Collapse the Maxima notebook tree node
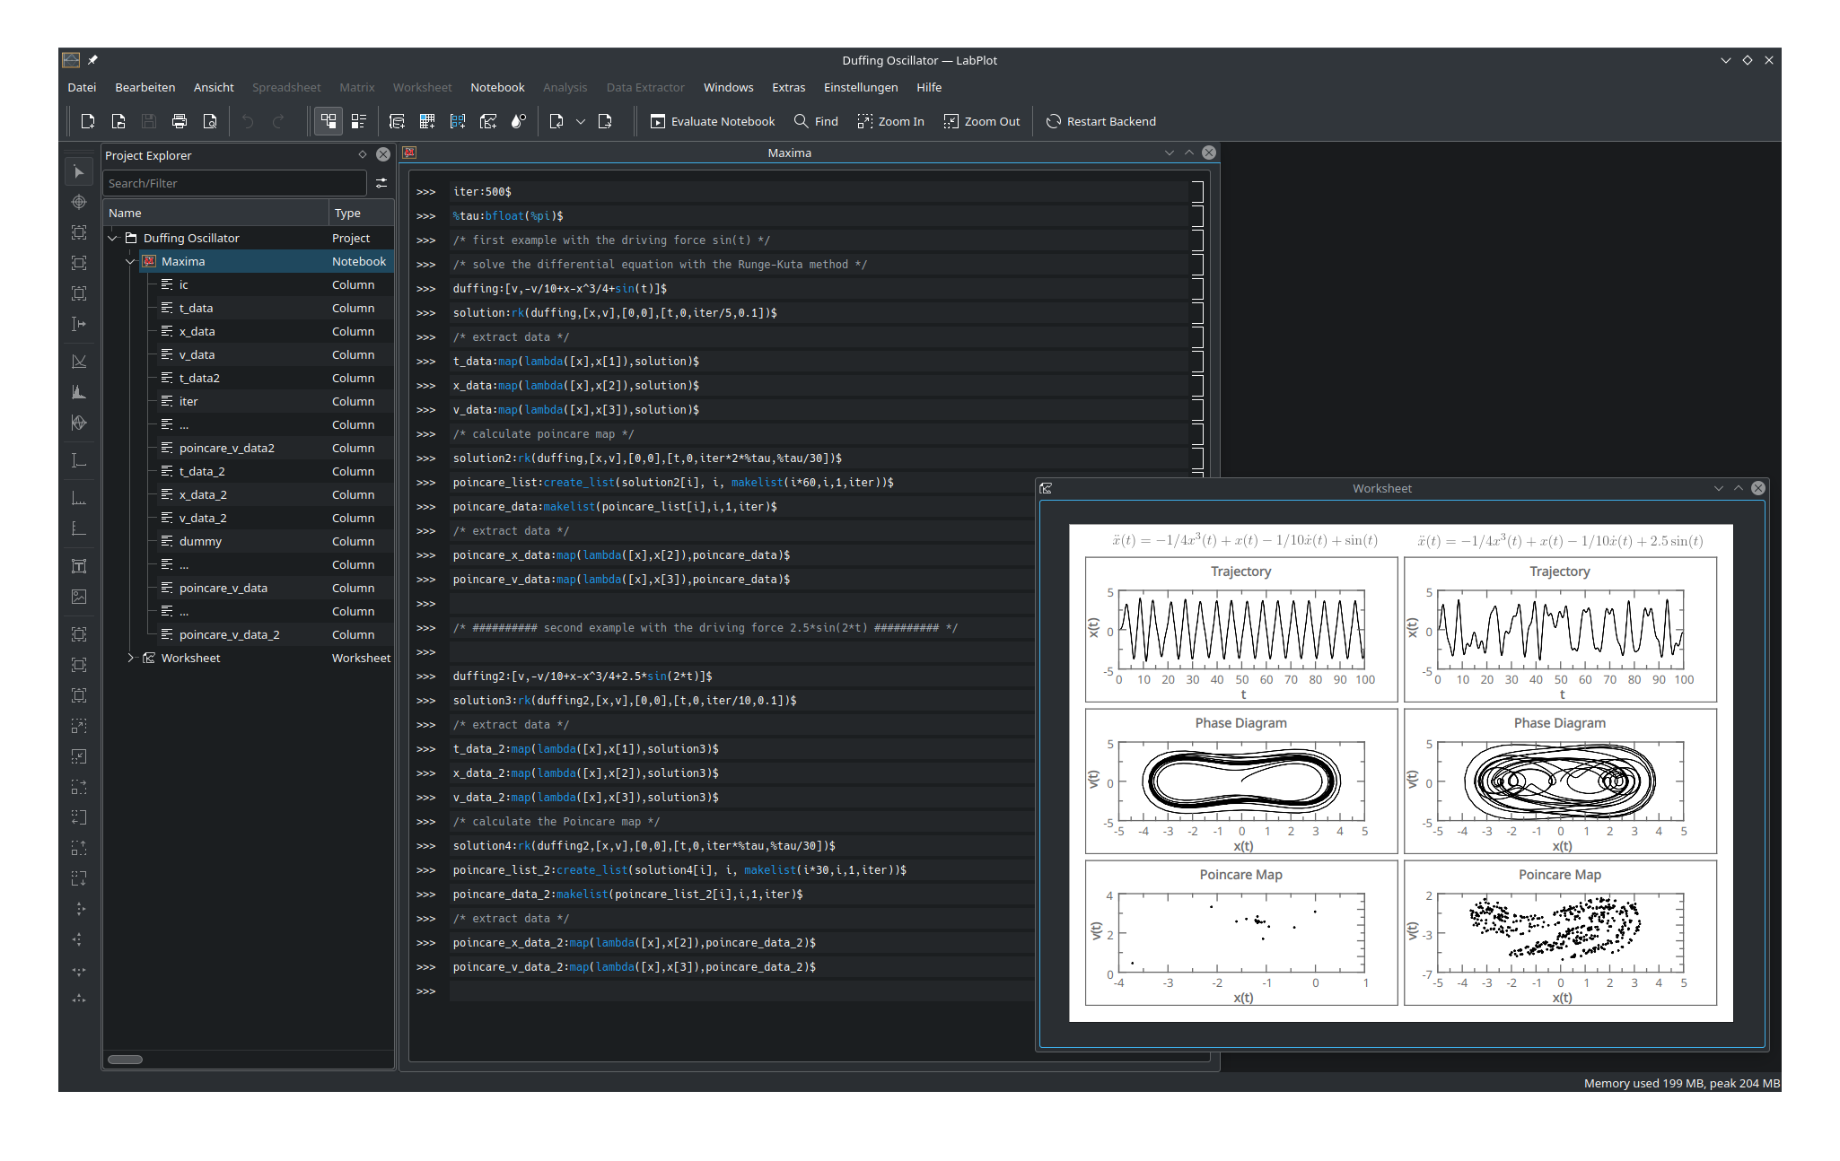Image resolution: width=1840 pixels, height=1161 pixels. 130,261
